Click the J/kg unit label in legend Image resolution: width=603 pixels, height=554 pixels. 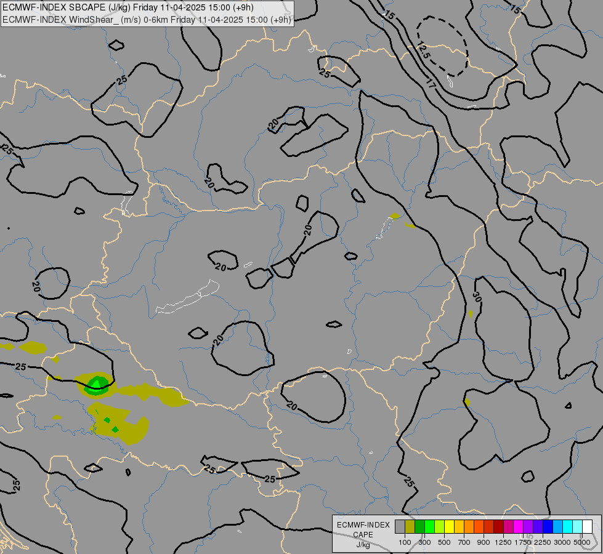point(363,545)
